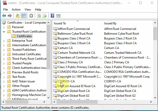Sort by the Issued By column header
This screenshot has width=158, height=111.
tap(110, 23)
